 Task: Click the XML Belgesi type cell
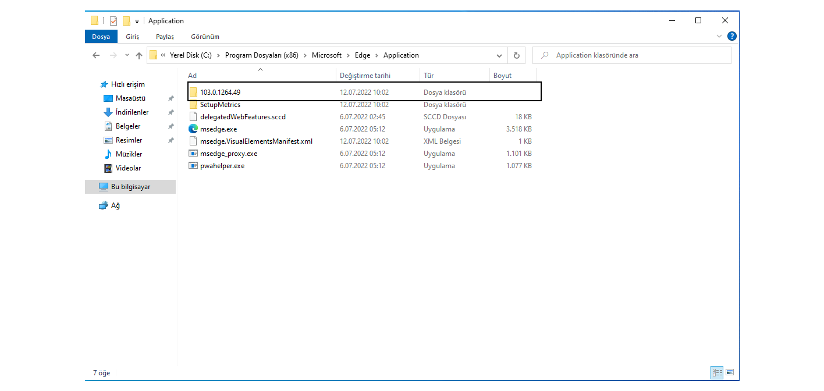tap(442, 141)
